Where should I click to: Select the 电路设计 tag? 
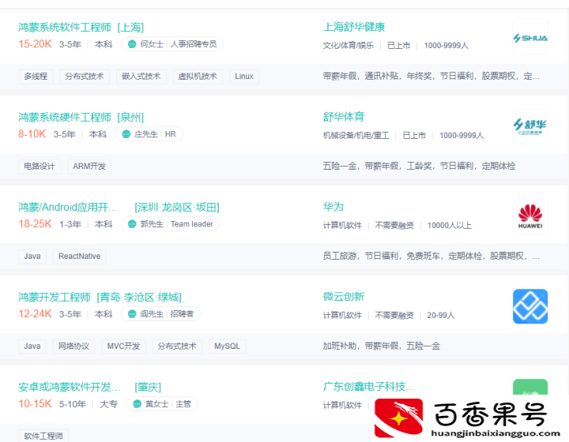(x=40, y=167)
